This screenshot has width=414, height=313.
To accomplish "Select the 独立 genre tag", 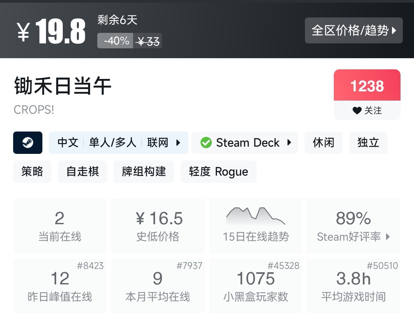I will click(368, 143).
